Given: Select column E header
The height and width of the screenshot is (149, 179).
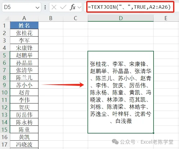Looking at the screenshot, I should [166, 18].
